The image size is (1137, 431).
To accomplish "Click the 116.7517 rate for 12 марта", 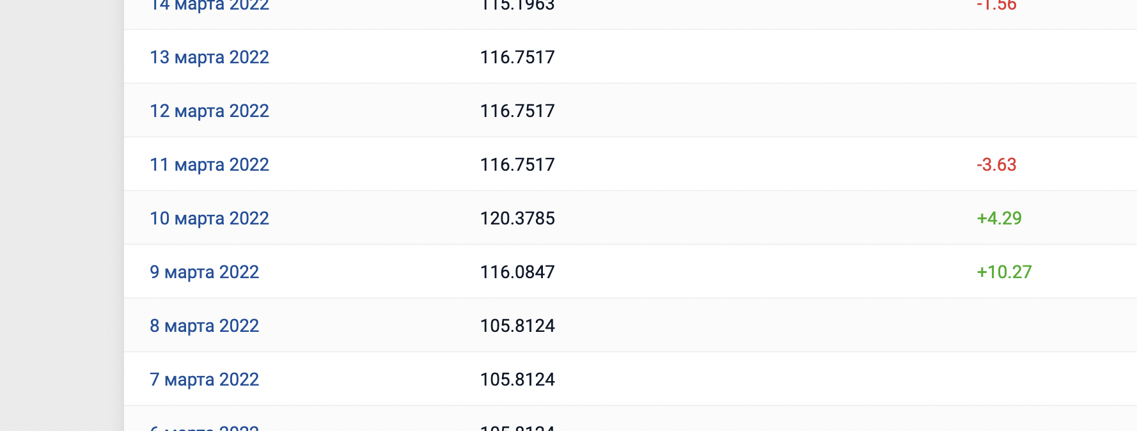I will click(517, 111).
